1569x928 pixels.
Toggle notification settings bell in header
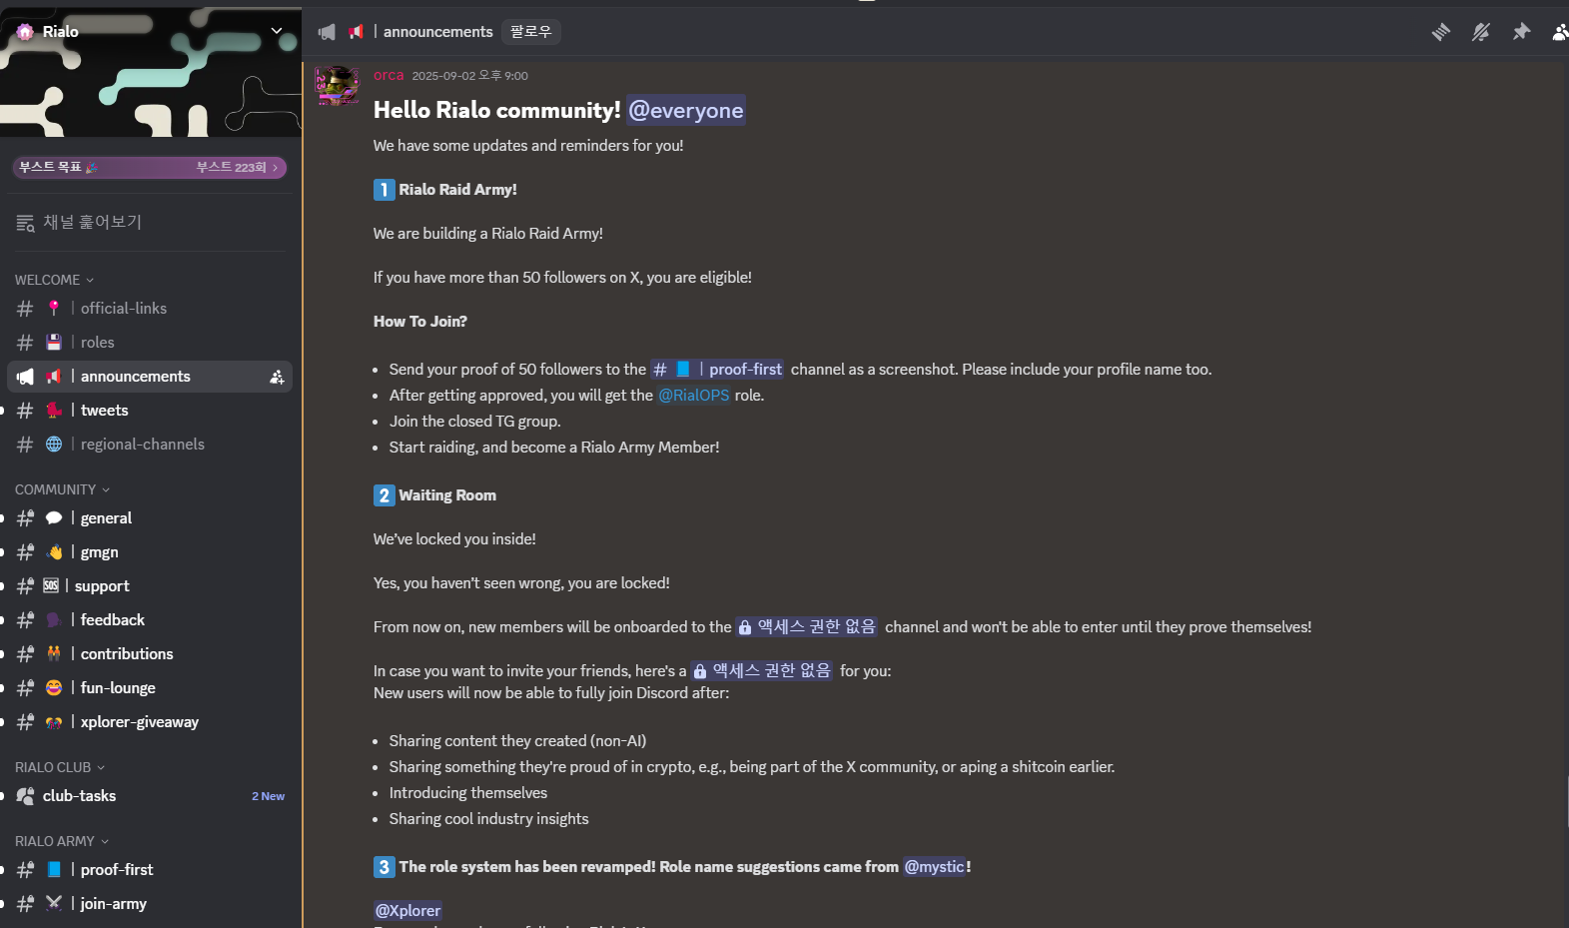coord(1480,32)
